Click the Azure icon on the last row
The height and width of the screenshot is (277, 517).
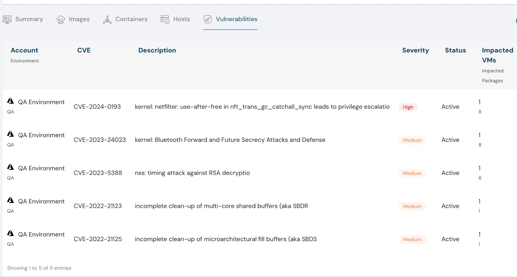click(10, 233)
